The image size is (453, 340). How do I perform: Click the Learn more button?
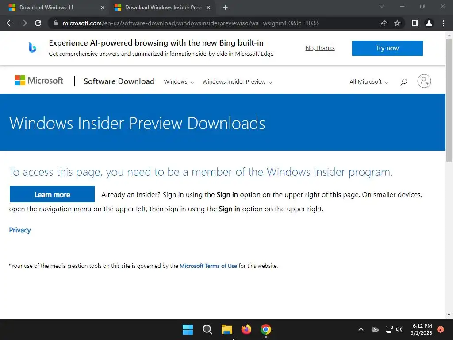coord(52,194)
